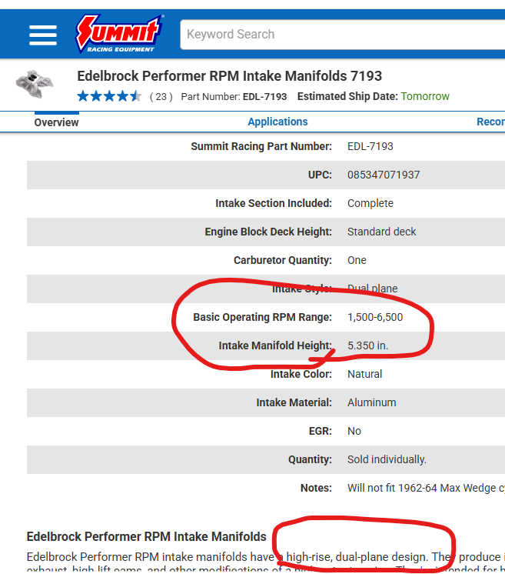Click the Summit Racing Equipment logo

[x=118, y=34]
